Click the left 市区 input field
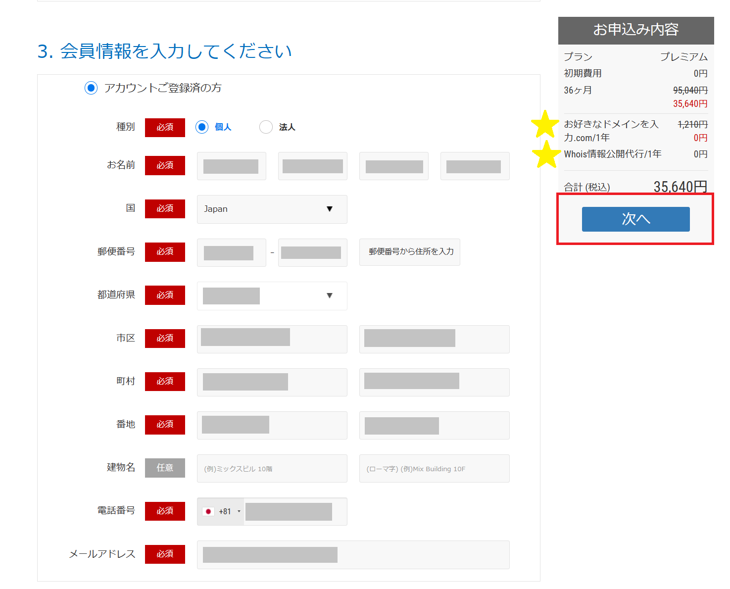Viewport: 730px width, 589px height. 272,339
